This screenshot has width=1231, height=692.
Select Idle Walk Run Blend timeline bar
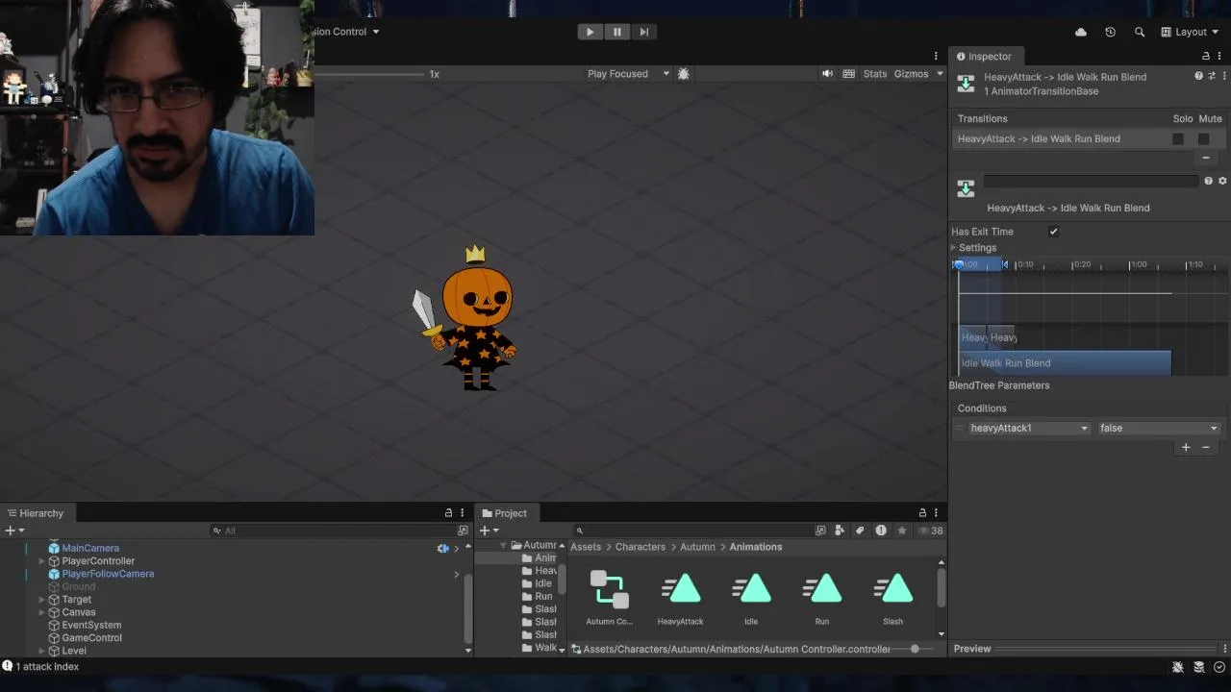[1066, 363]
